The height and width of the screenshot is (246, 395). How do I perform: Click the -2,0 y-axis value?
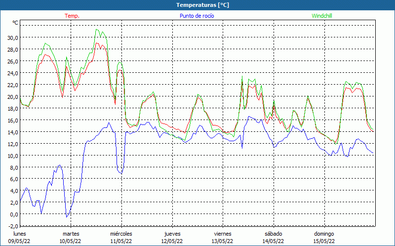tap(13, 226)
